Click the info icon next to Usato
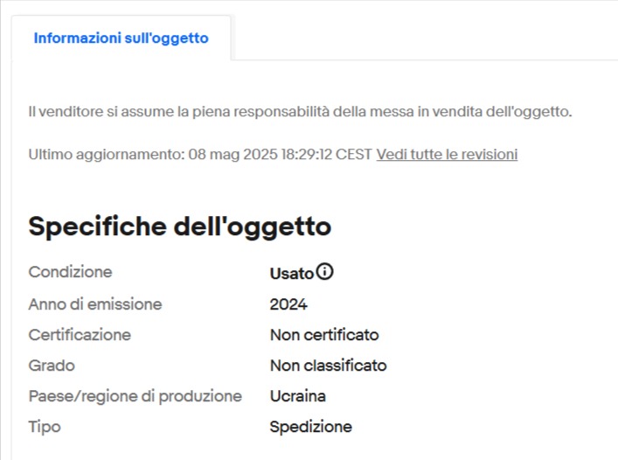 pos(325,272)
